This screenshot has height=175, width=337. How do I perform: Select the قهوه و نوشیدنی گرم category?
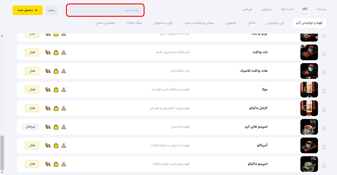pyautogui.click(x=309, y=23)
